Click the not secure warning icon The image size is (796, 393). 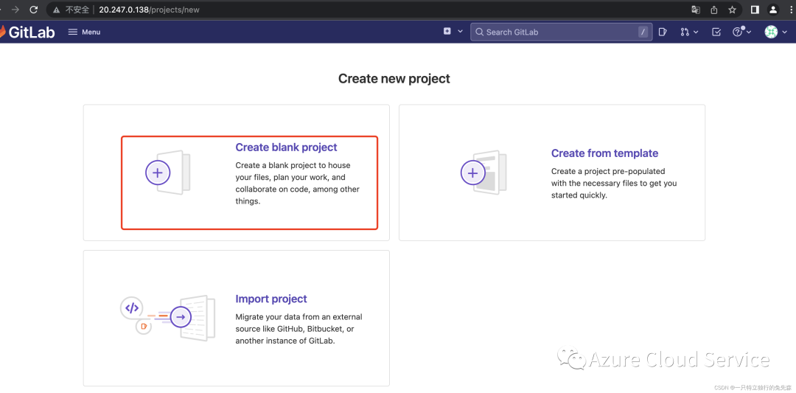(56, 10)
